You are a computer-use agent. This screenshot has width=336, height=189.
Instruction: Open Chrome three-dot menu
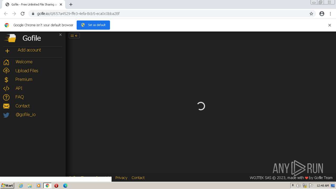330,14
